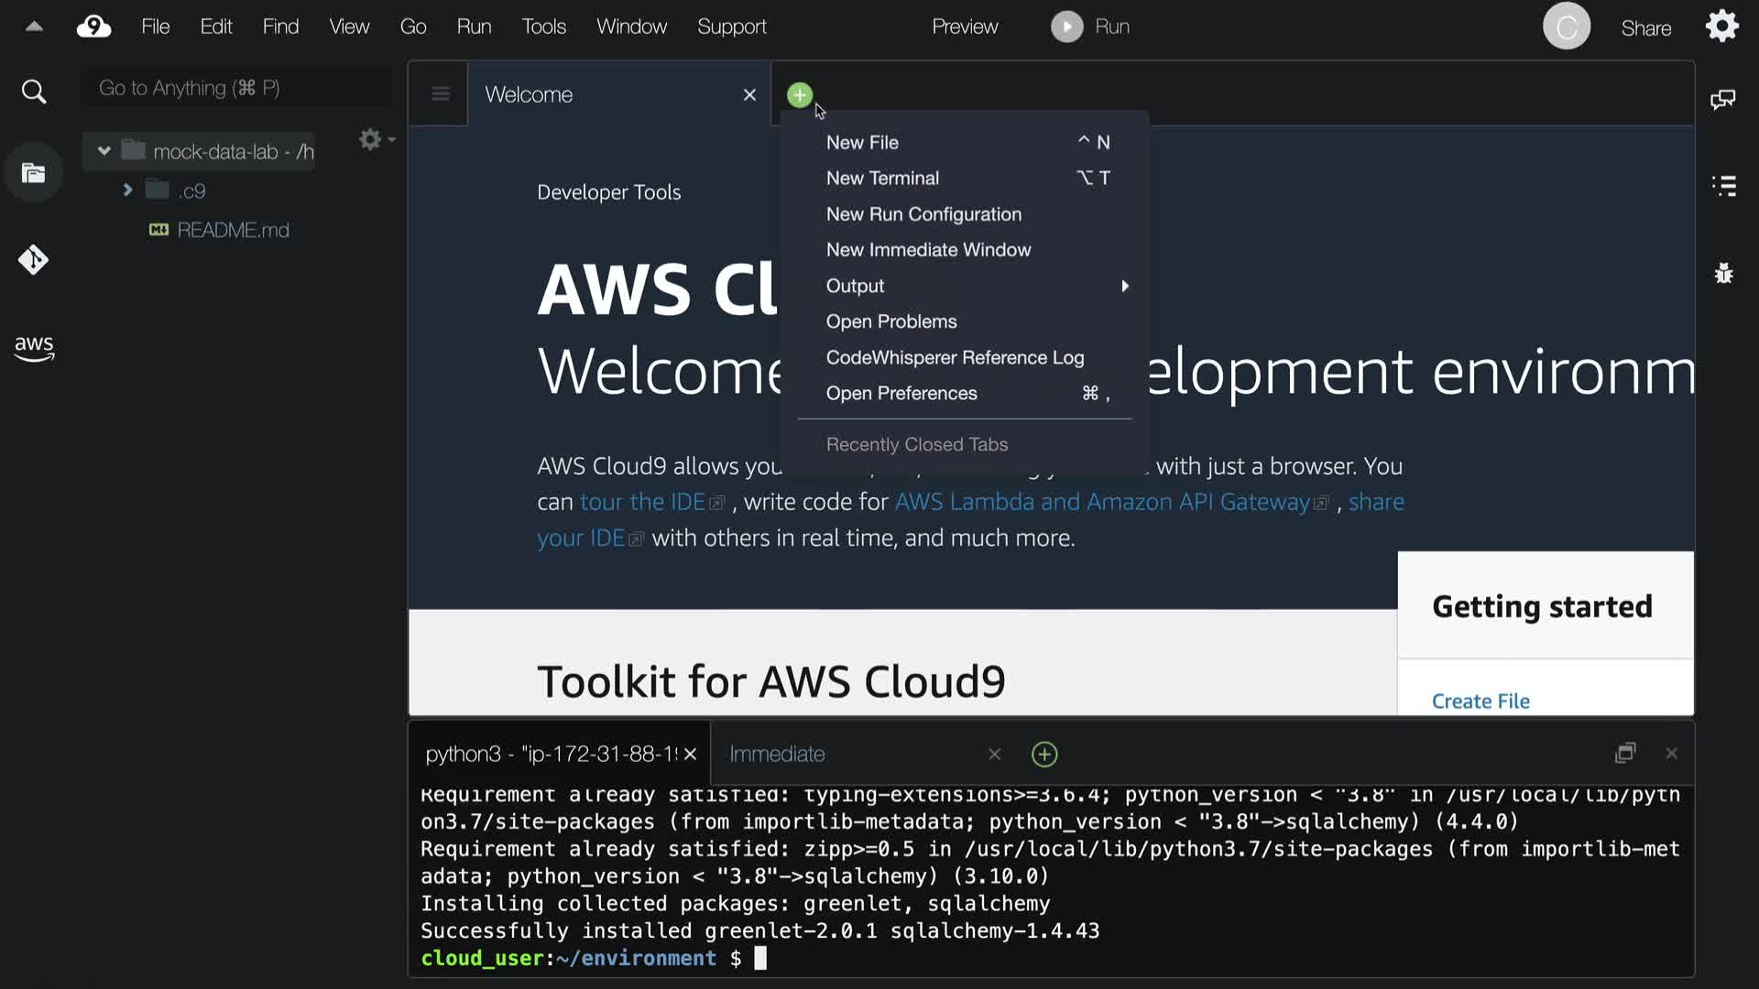
Task: Expand the .c9 folder
Action: [127, 190]
